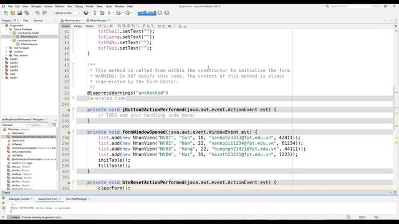Collapse formWindowOpened method fold
This screenshot has height=224, width=399.
click(x=73, y=131)
